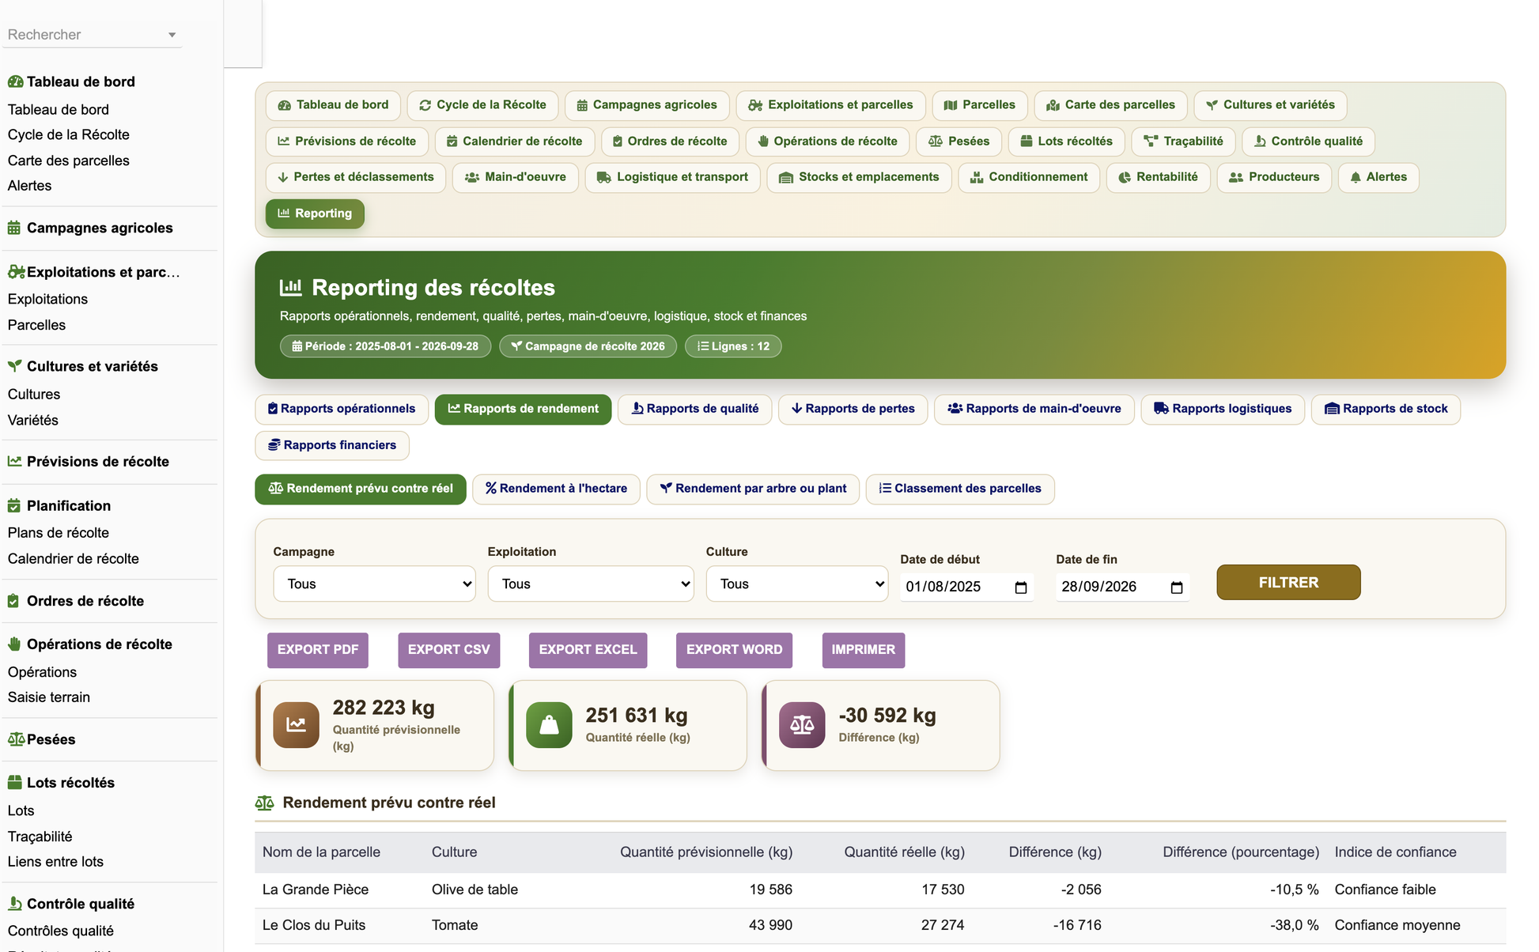Open Carte des parcelles nav button

pyautogui.click(x=1110, y=105)
